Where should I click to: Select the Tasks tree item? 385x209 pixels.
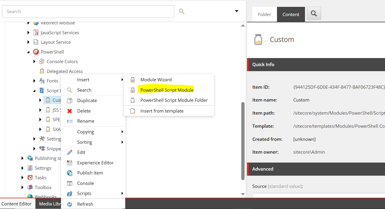coord(40,177)
